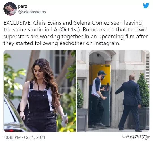Click the security camera above the doorway
The width and height of the screenshot is (153, 142).
[98, 55]
